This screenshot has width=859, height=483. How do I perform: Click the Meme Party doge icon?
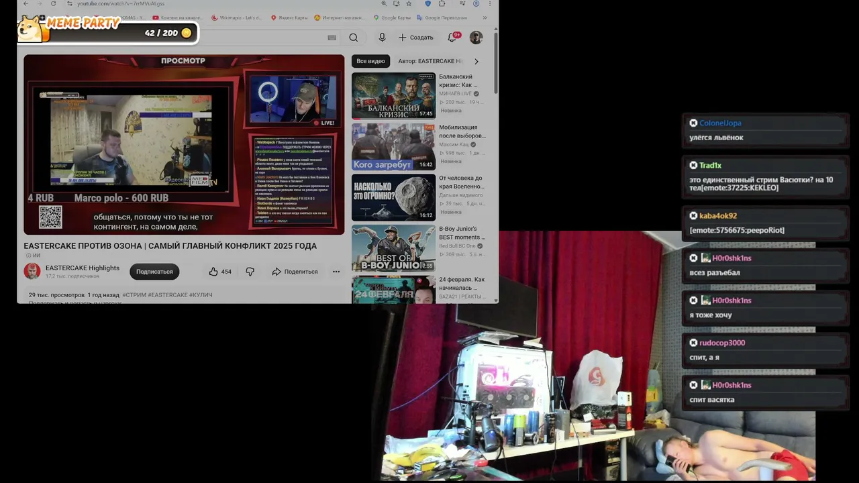(x=30, y=28)
